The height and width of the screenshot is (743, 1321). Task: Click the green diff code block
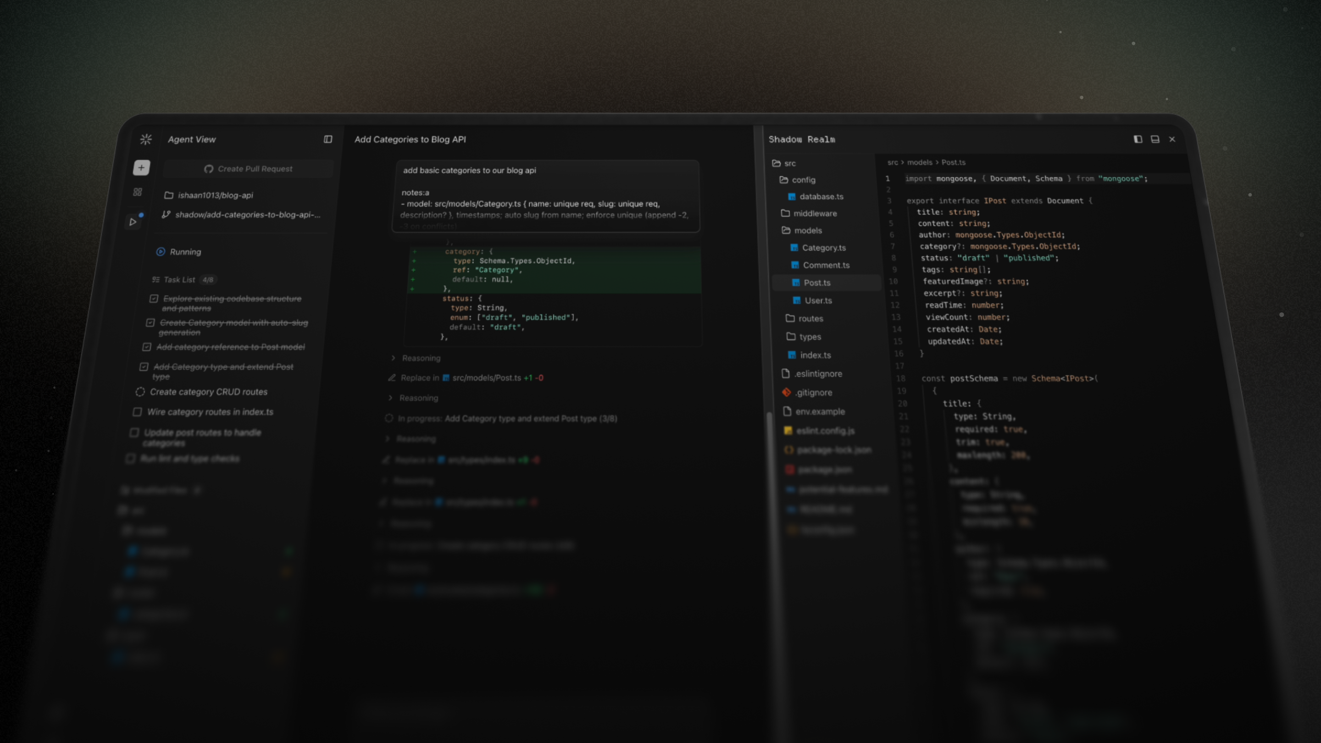(555, 270)
